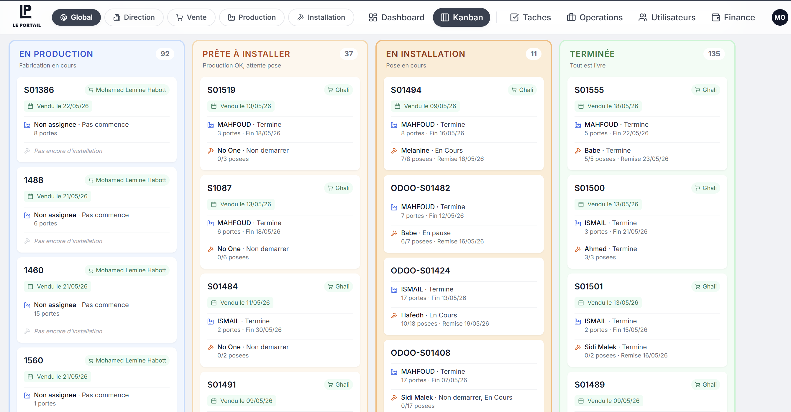Screen dimensions: 791x412
Task: Click the 135 count badge in Terminée
Action: (714, 54)
